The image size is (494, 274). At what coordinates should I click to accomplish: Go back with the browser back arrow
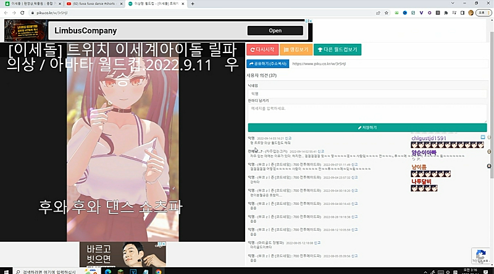(x=6, y=13)
